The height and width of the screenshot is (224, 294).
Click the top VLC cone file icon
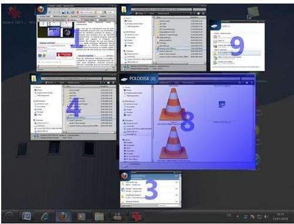[173, 104]
